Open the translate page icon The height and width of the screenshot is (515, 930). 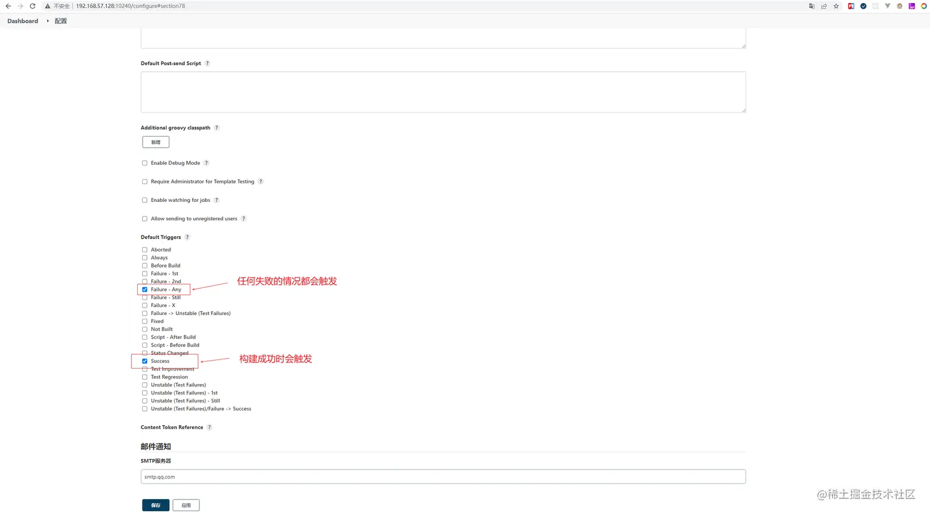(812, 6)
